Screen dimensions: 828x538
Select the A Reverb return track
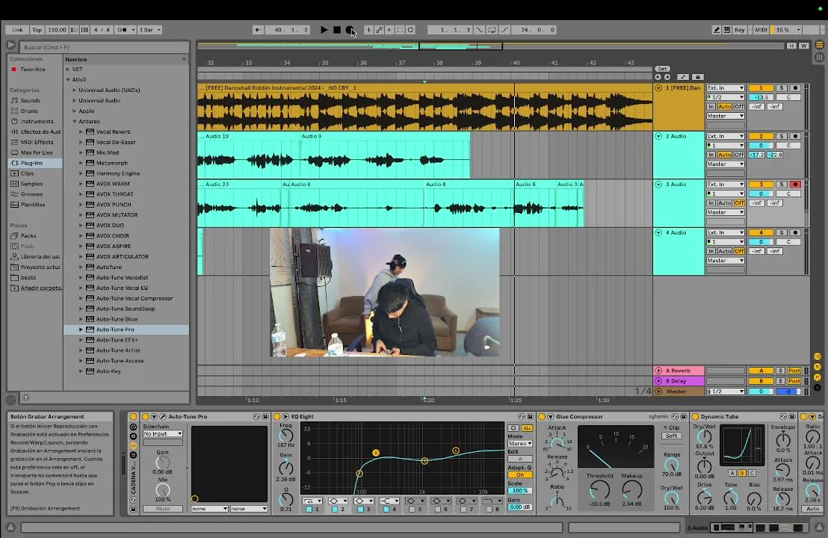[x=679, y=371]
